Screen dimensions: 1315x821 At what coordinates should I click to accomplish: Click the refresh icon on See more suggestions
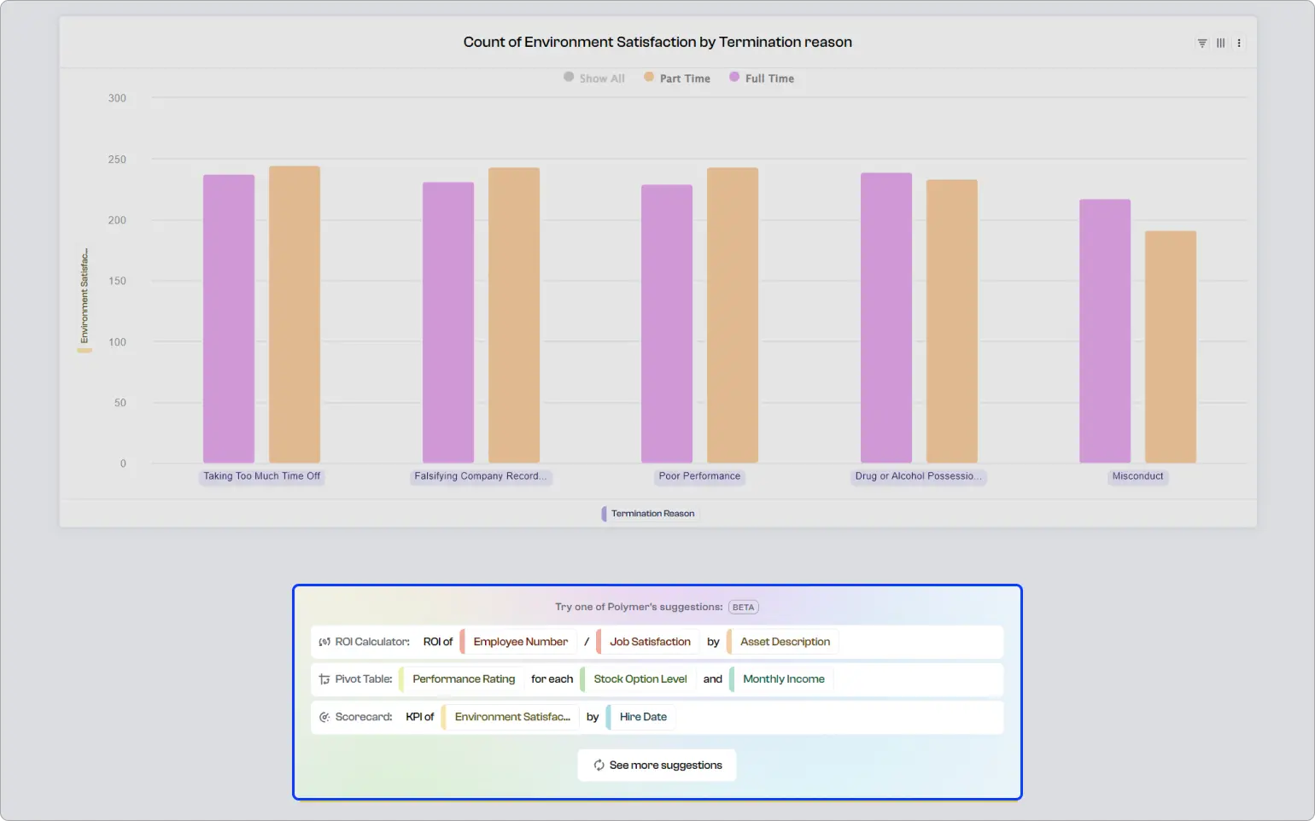(598, 765)
